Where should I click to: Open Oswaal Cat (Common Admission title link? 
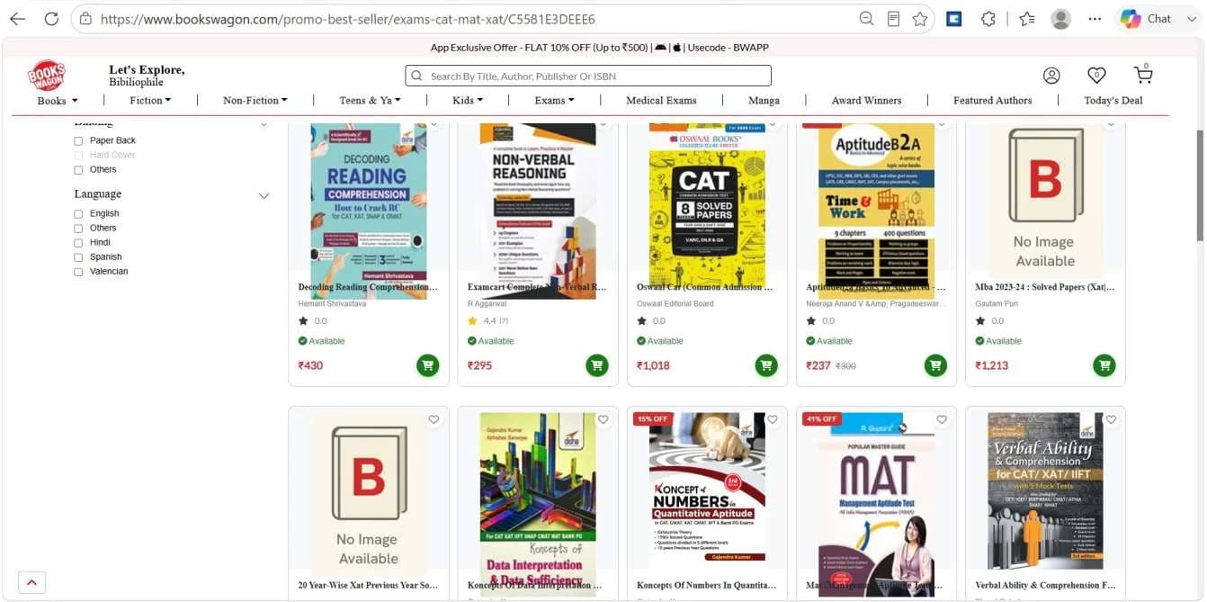click(x=704, y=288)
